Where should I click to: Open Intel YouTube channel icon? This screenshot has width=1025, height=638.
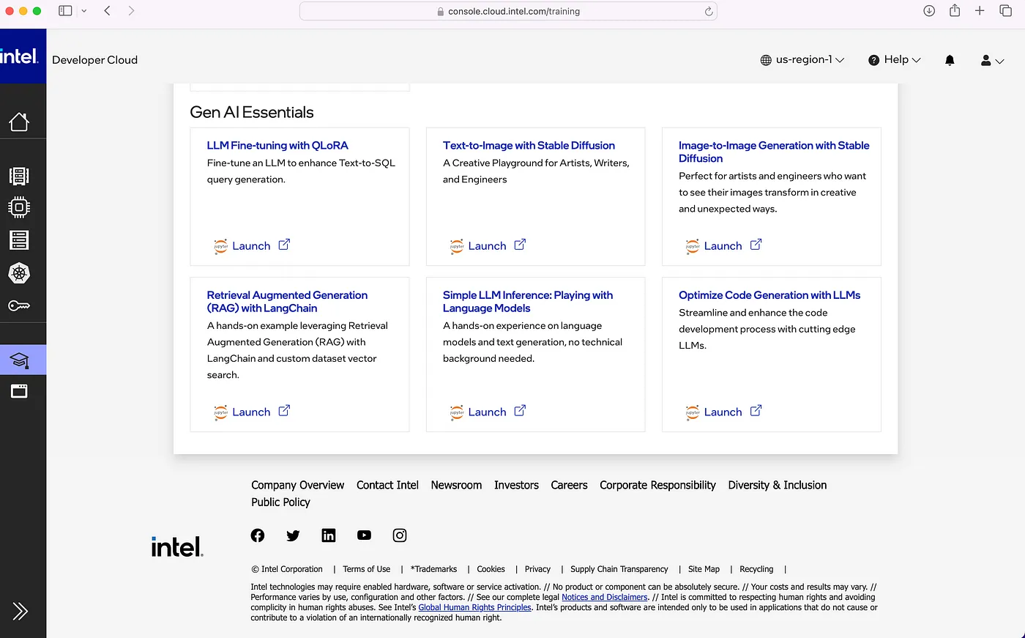click(364, 535)
